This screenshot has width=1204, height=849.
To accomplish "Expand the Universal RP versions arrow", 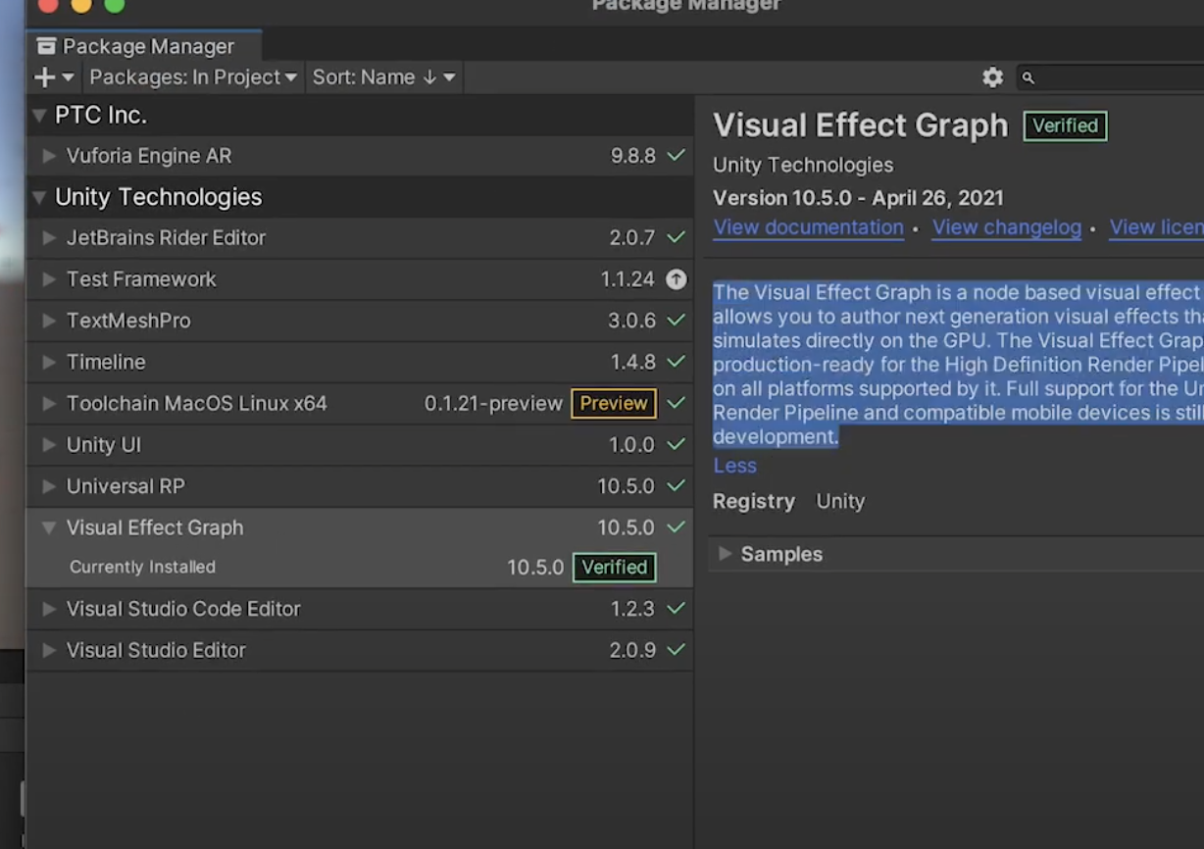I will tap(48, 486).
